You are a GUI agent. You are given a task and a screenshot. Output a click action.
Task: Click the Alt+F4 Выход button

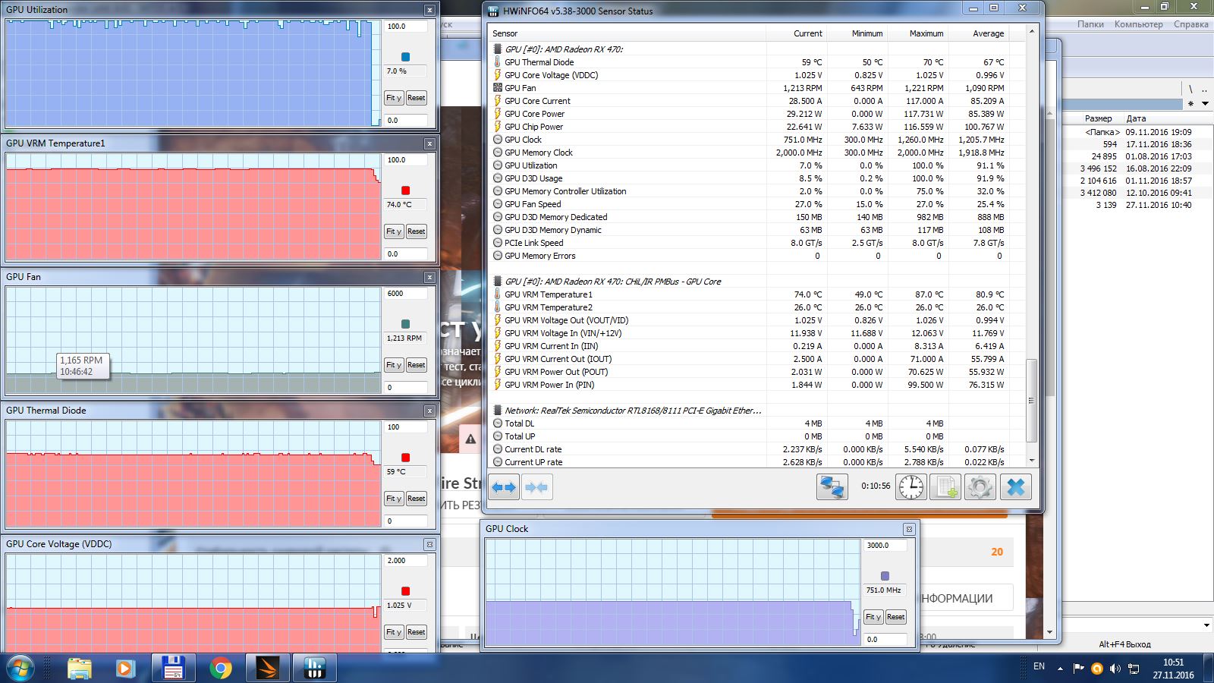[x=1124, y=644]
